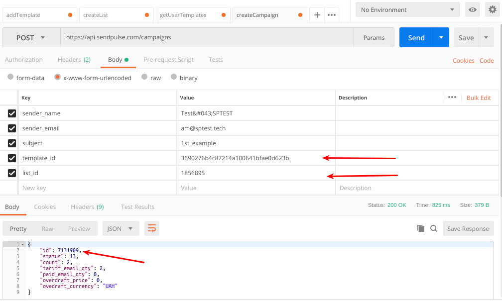502x301 pixels.
Task: Open the Pre-request Script tab
Action: click(x=168, y=60)
